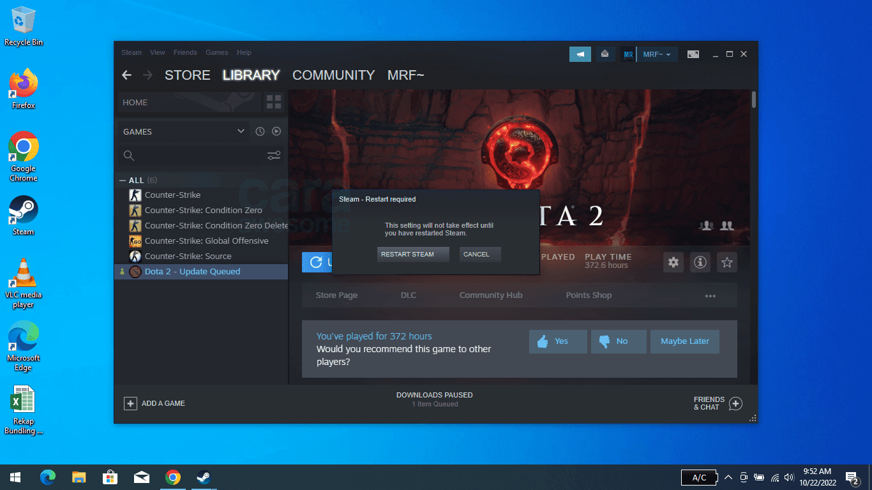Click the game page vertical scrollbar

pyautogui.click(x=754, y=100)
